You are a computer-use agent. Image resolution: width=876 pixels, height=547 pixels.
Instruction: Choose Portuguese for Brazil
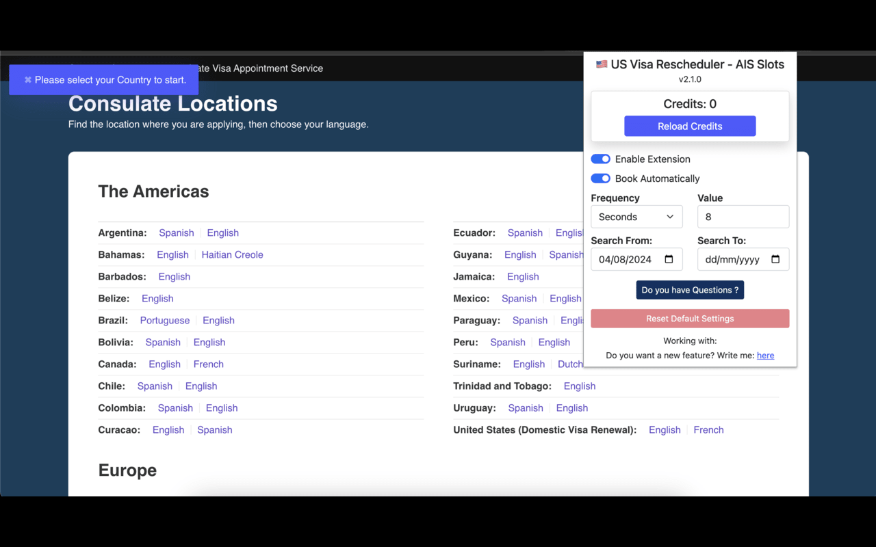pyautogui.click(x=165, y=321)
